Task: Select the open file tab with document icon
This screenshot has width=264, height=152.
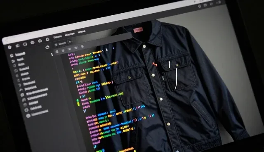Action: (x=60, y=44)
